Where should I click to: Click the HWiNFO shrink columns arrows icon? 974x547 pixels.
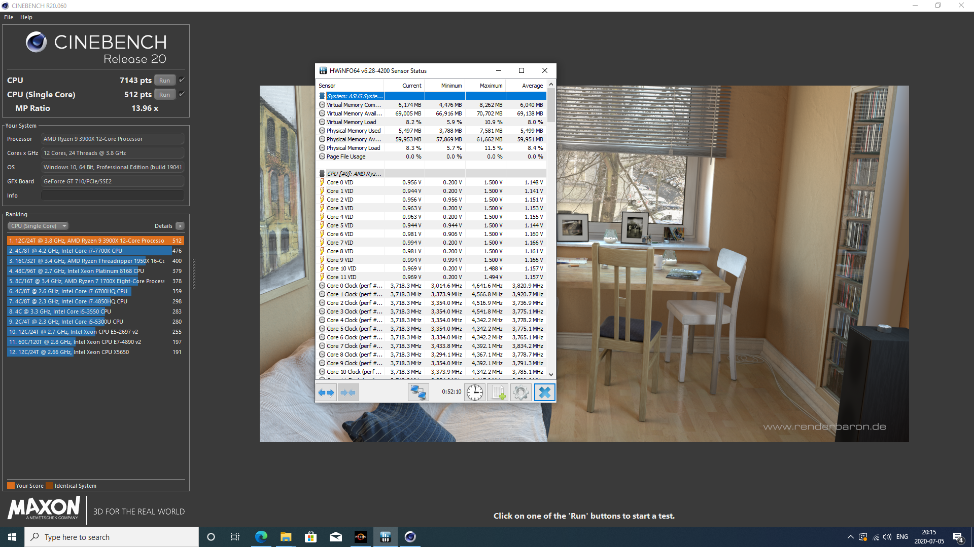349,393
